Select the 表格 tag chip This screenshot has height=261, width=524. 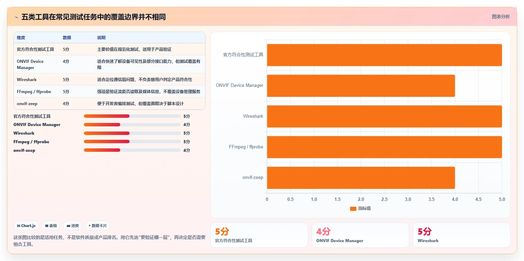51,226
